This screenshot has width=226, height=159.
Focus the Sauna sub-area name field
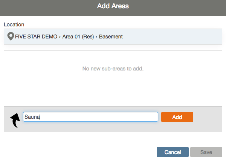coord(90,117)
